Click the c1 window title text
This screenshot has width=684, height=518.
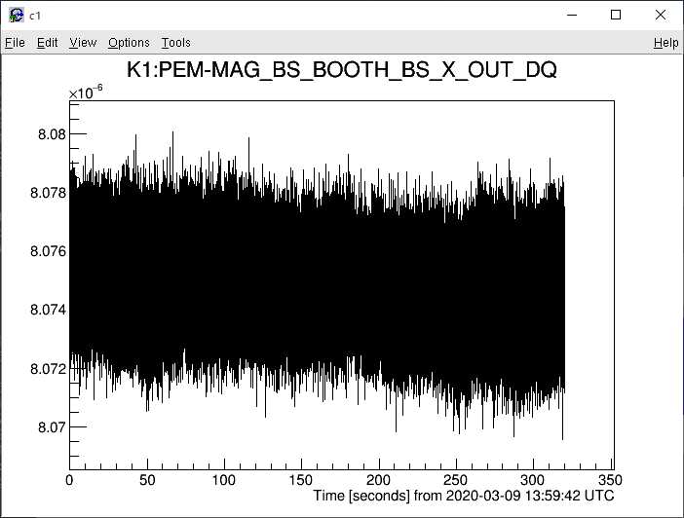pos(35,16)
